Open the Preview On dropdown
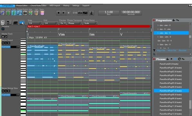Image resolution: width=192 pixels, height=116 pixels. [63, 23]
